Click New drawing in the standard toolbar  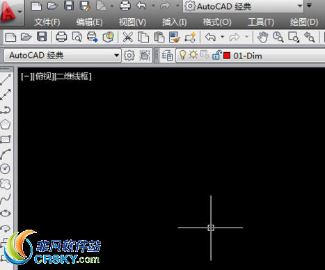10,37
